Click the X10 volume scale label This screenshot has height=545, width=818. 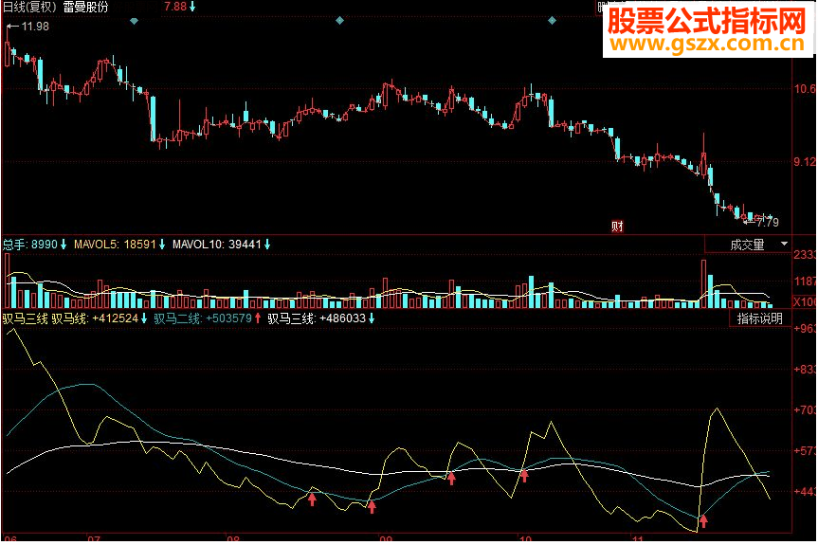(805, 301)
